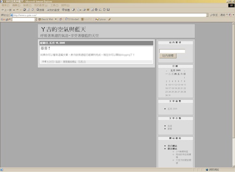Viewport: 235px width, 172px height.
Task: Open Google toolbar Options
Action: [101, 19]
